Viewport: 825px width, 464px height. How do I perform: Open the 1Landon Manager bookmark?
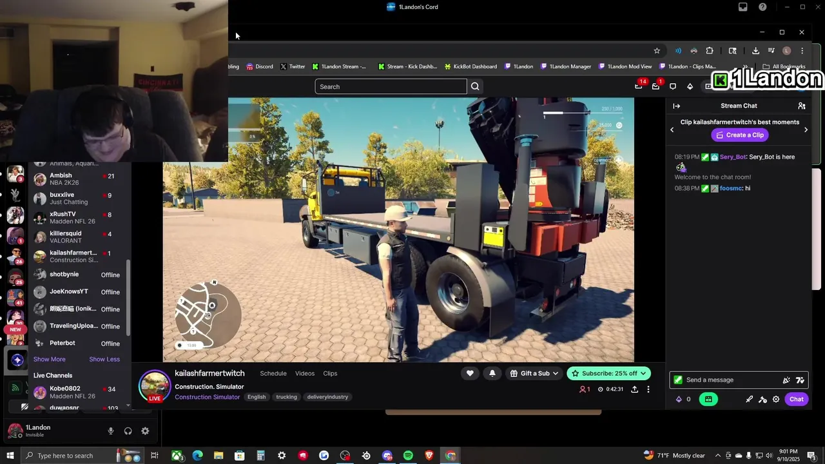[x=566, y=66]
